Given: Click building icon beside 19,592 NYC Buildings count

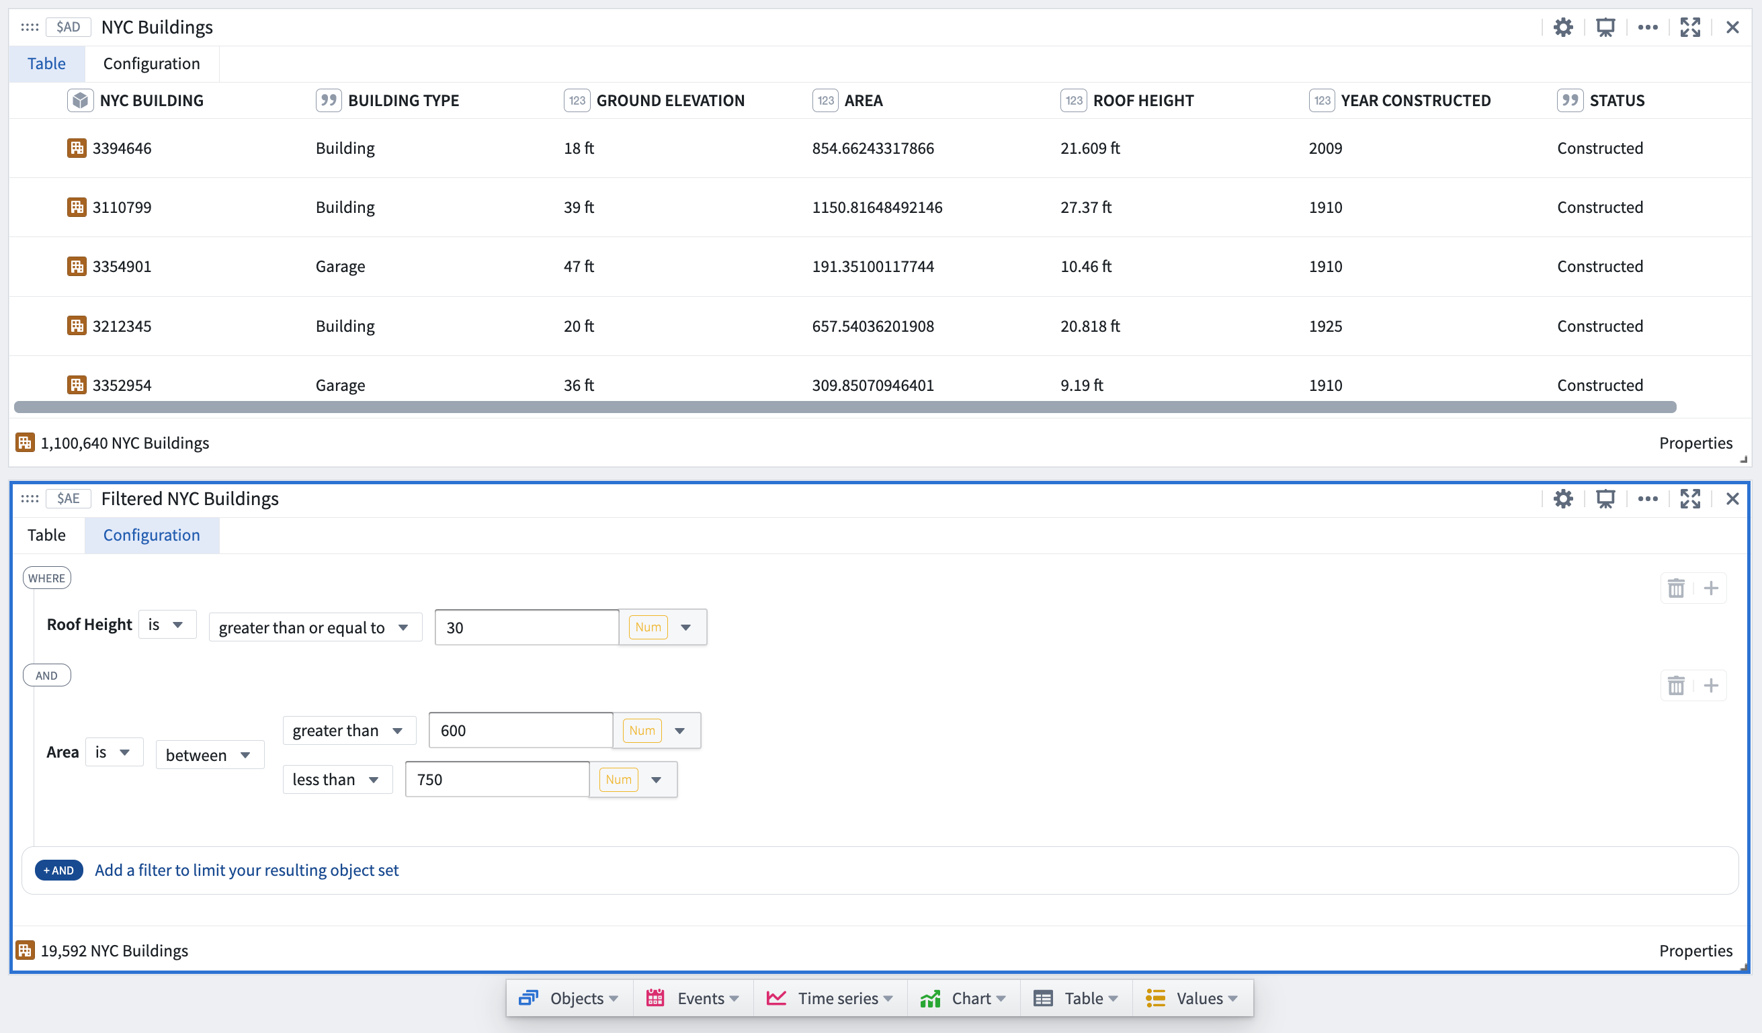Looking at the screenshot, I should tap(25, 950).
